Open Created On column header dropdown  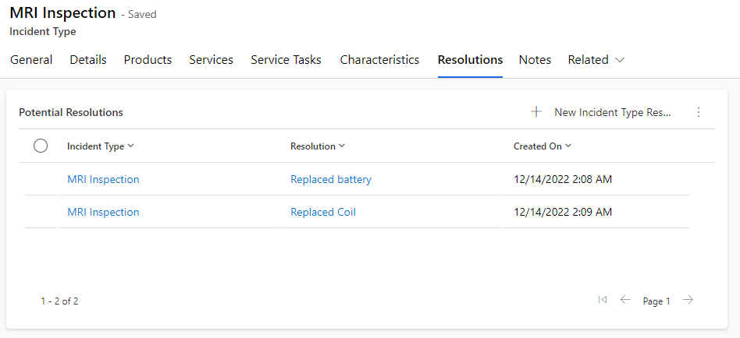click(543, 146)
